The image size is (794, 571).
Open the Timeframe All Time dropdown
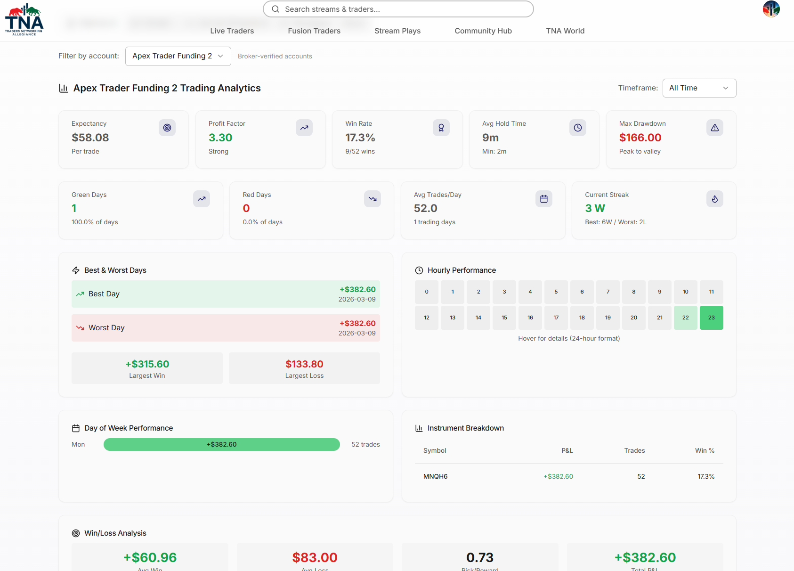pyautogui.click(x=699, y=88)
